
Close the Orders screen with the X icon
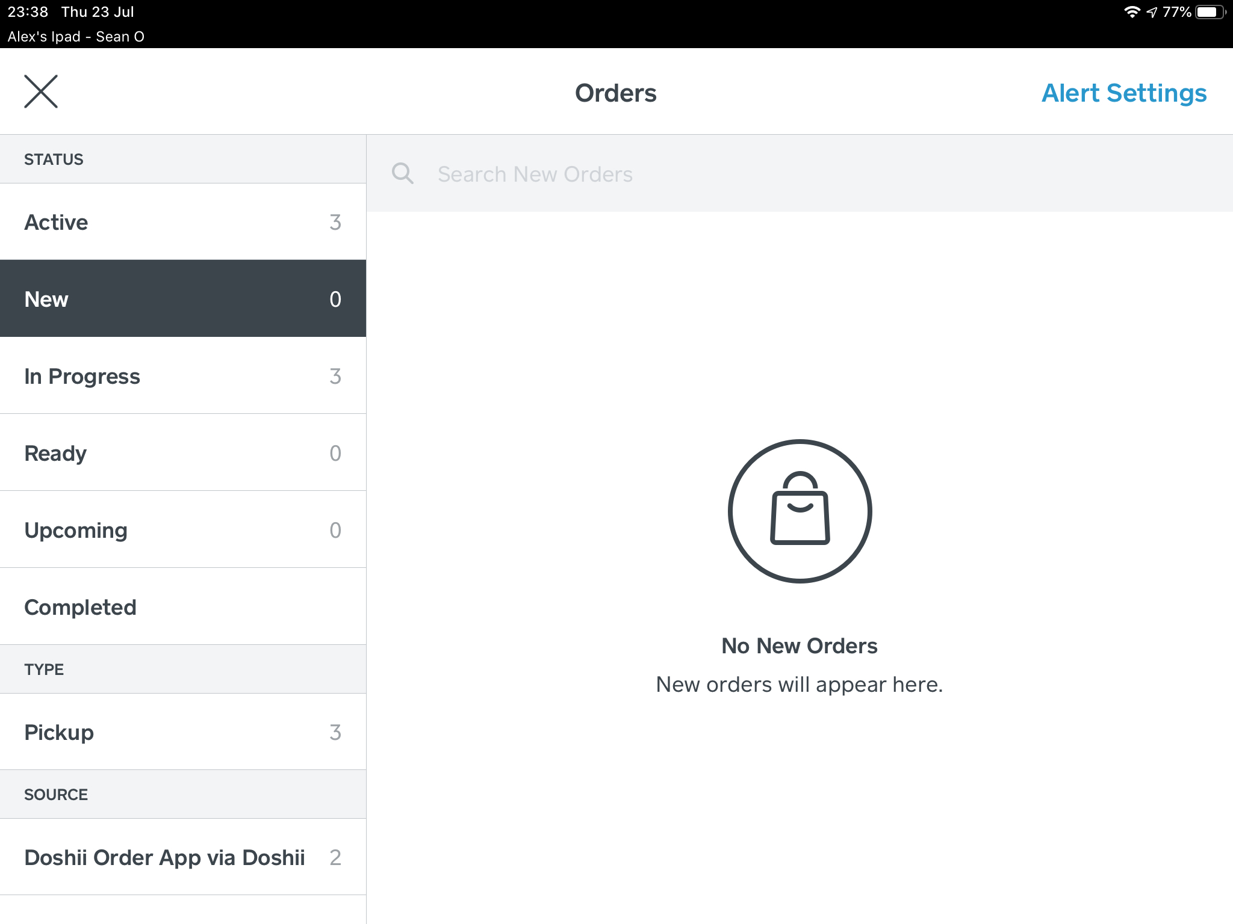click(x=41, y=91)
